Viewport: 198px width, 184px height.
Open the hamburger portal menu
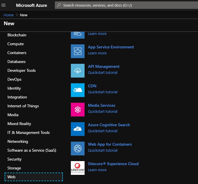pos(3,5)
